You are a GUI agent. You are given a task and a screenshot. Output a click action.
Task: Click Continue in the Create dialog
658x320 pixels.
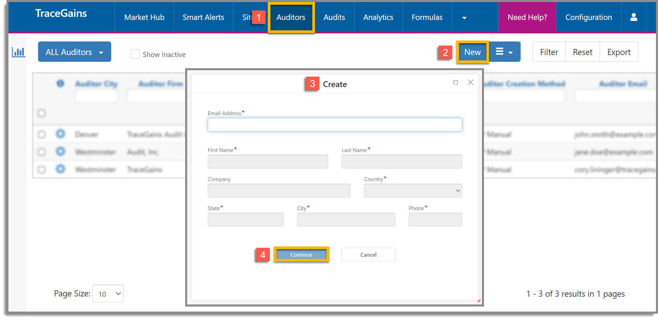tap(301, 255)
